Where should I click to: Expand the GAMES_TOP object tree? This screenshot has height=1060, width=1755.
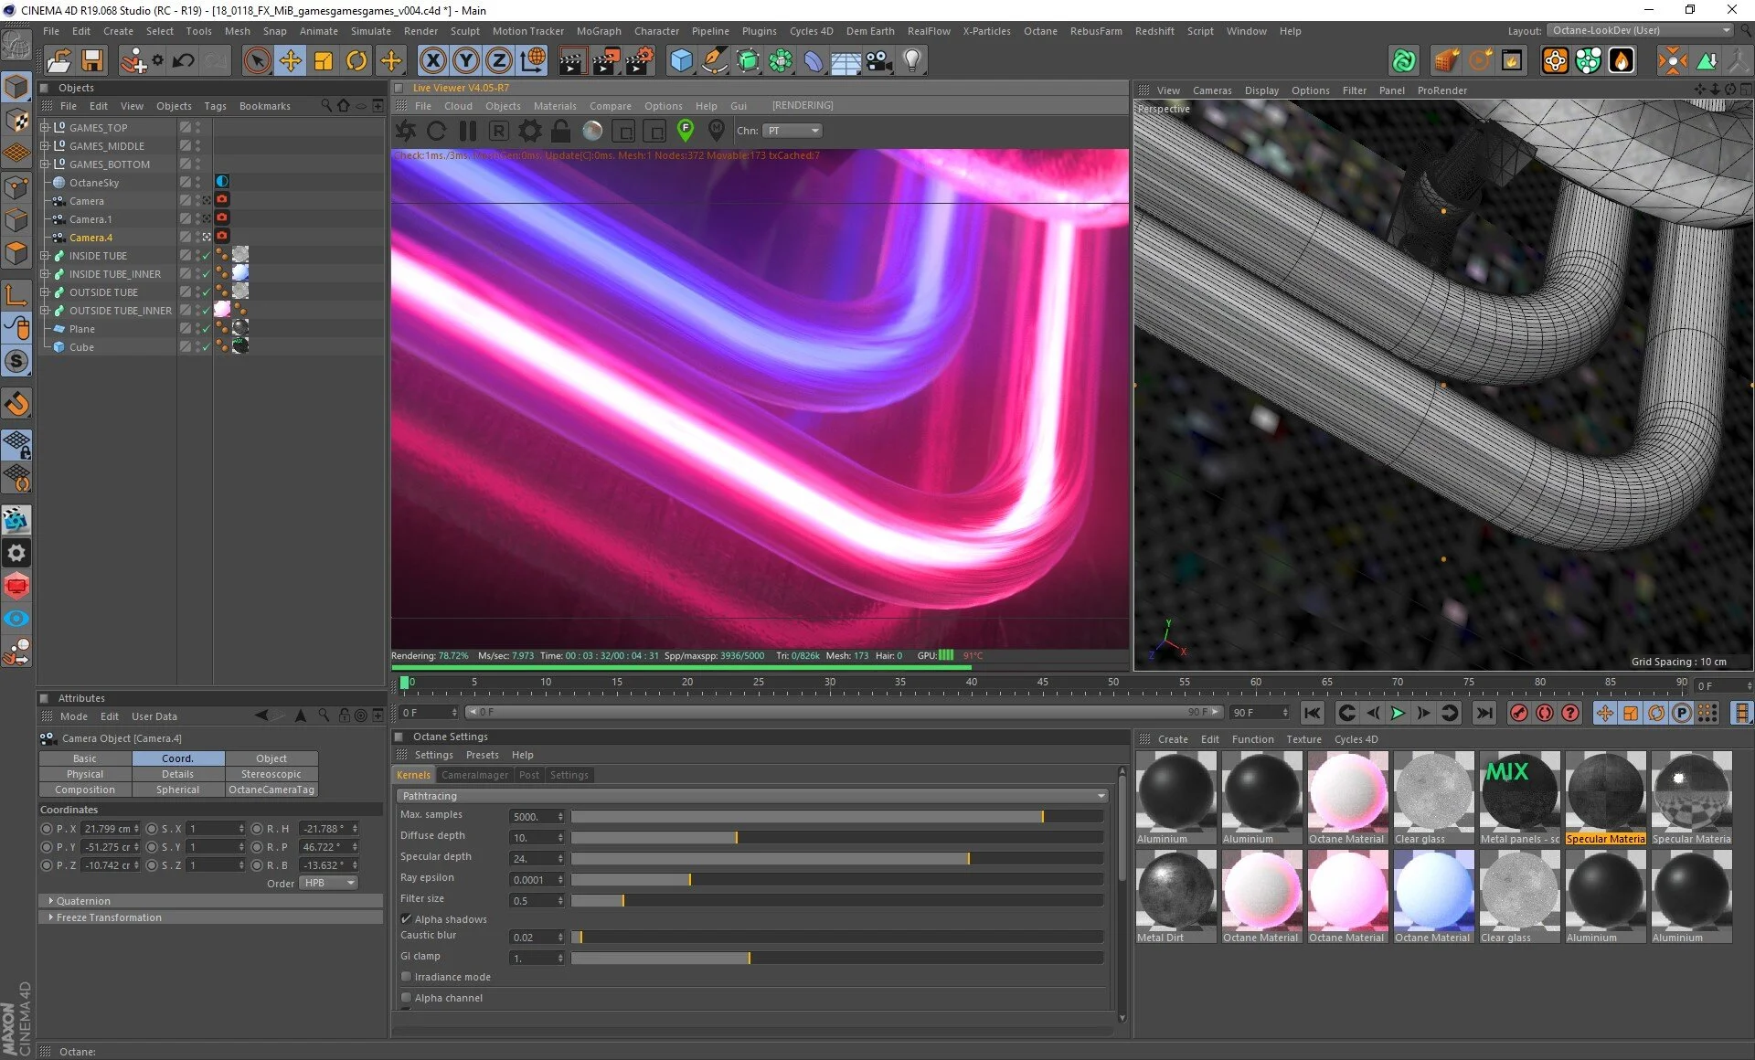44,128
